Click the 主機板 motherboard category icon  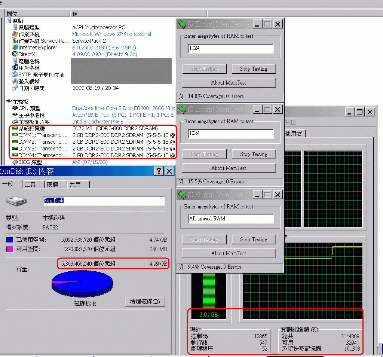[x=9, y=101]
